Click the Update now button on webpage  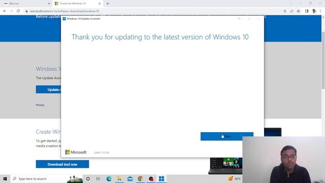point(48,89)
